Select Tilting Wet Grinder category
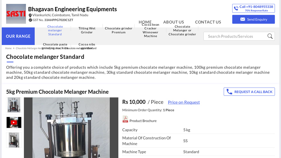This screenshot has width=281, height=158. click(87, 30)
